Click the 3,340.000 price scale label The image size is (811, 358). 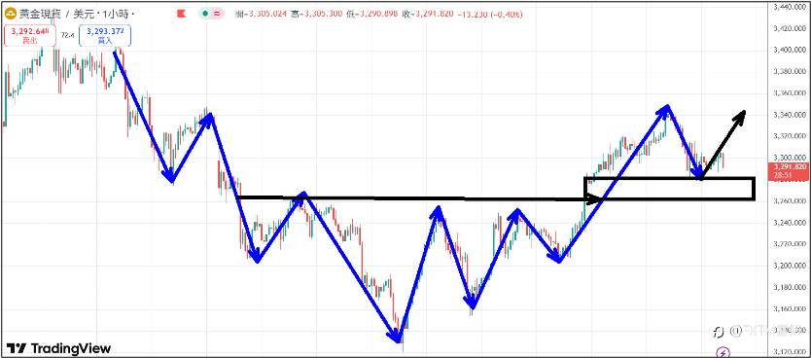click(x=790, y=115)
